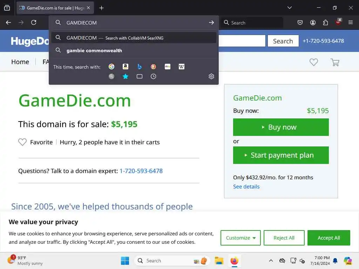
Task: Click the Buy now button
Action: coord(281,127)
